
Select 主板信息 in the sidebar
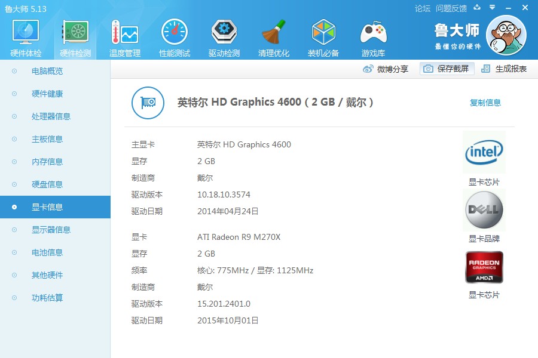click(55, 139)
